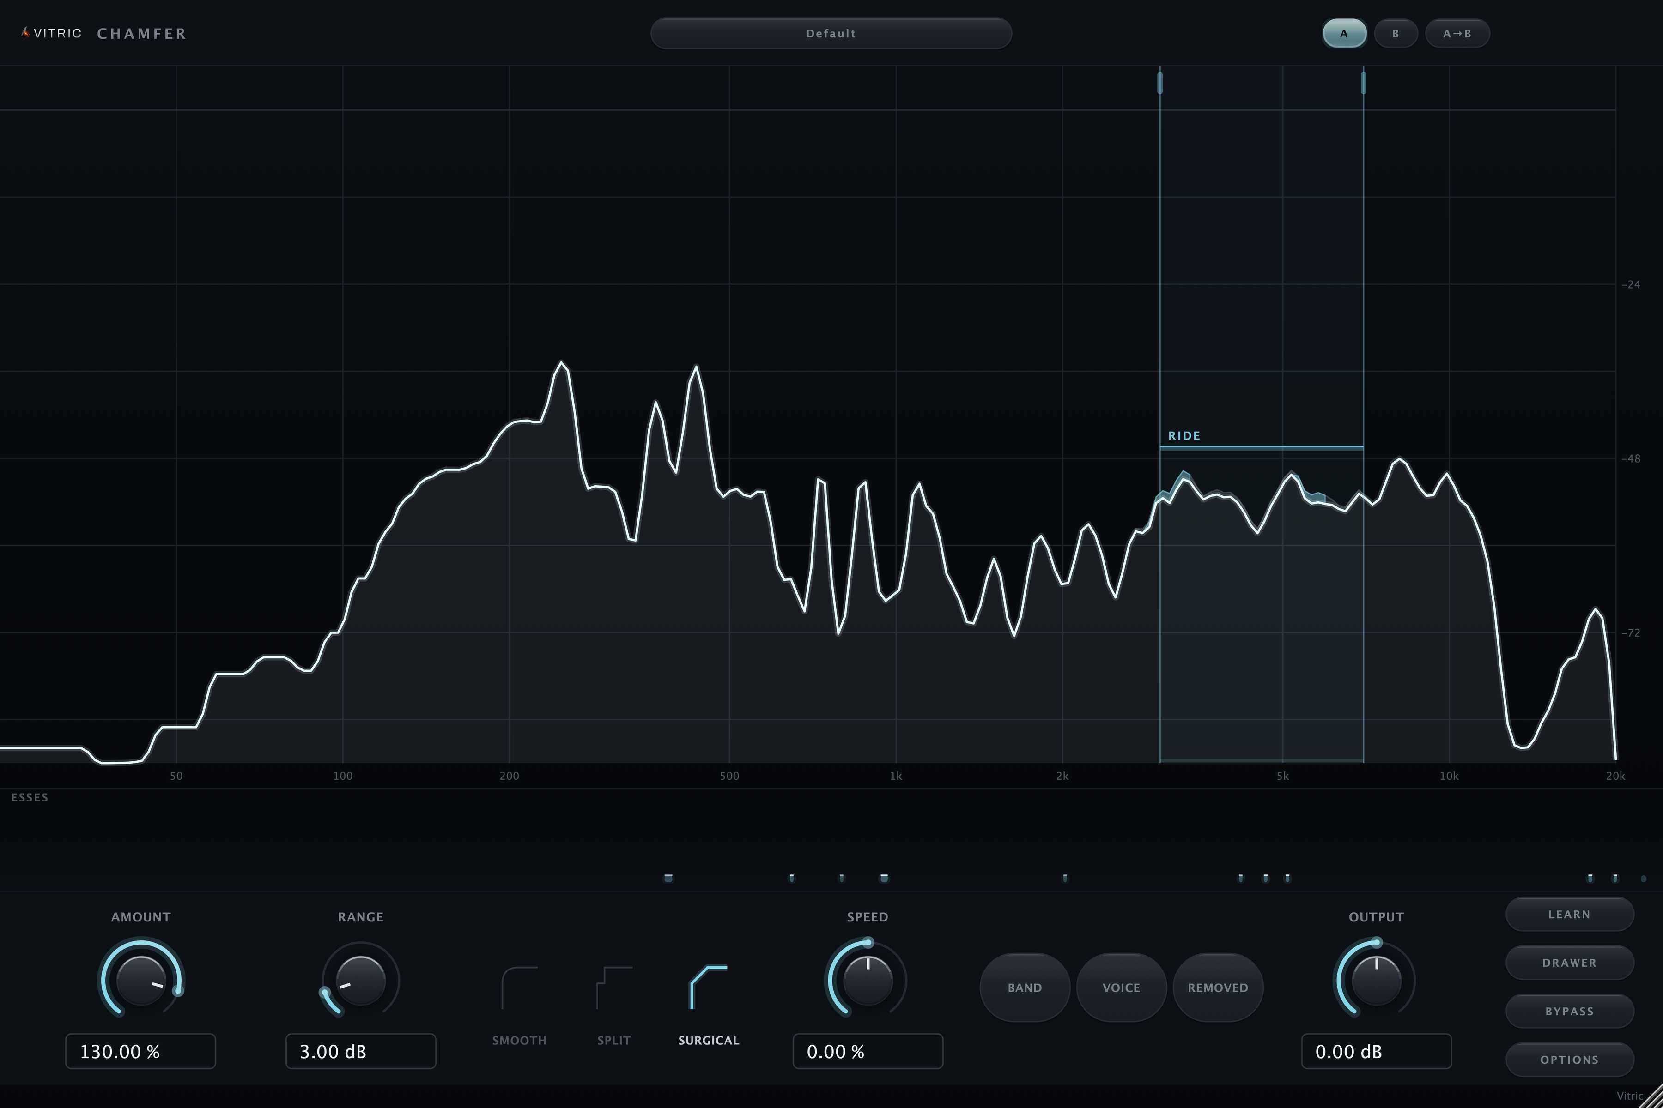Click the Output value field 0.00 dB
Image resolution: width=1663 pixels, height=1108 pixels.
pyautogui.click(x=1376, y=1051)
